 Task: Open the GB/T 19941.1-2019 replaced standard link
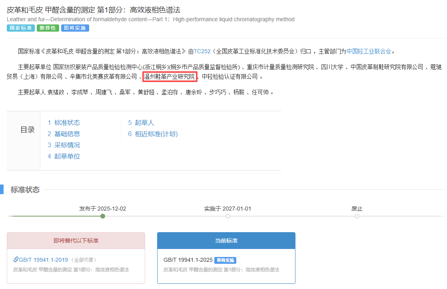(43, 260)
